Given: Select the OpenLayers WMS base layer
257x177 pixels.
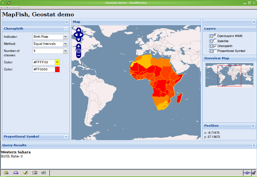Looking at the screenshot, I should point(215,35).
